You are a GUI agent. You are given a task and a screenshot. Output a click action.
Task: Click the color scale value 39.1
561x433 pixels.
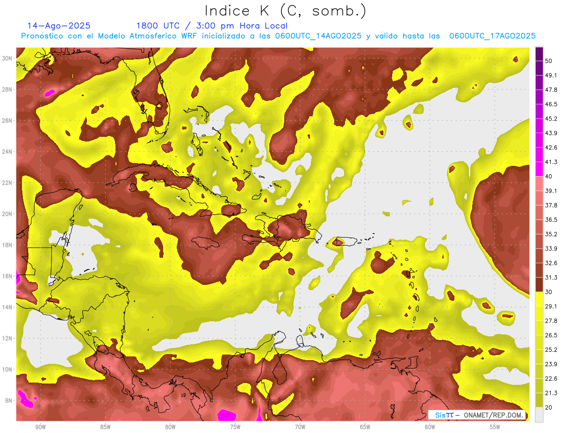click(x=551, y=191)
